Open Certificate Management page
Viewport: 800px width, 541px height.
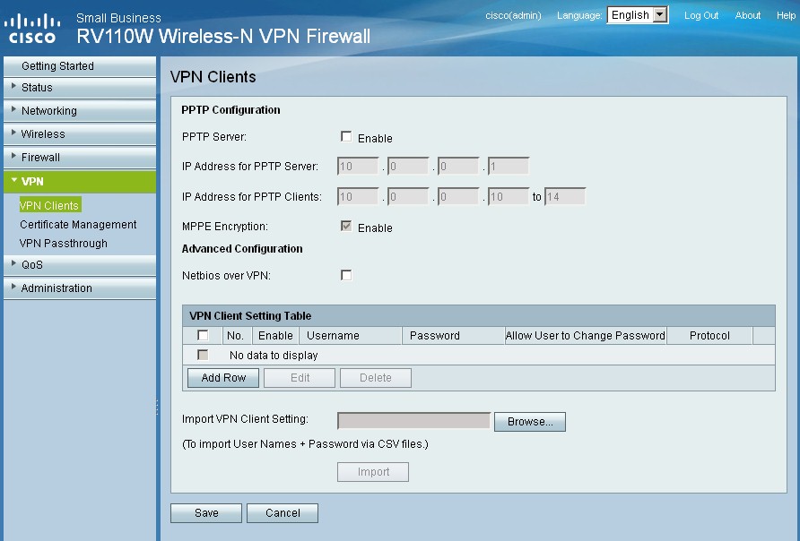[x=78, y=225]
